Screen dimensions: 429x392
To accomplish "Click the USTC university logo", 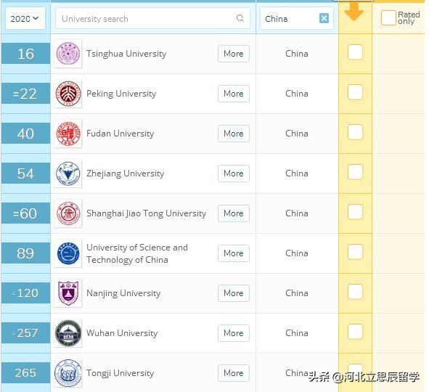I will (68, 253).
